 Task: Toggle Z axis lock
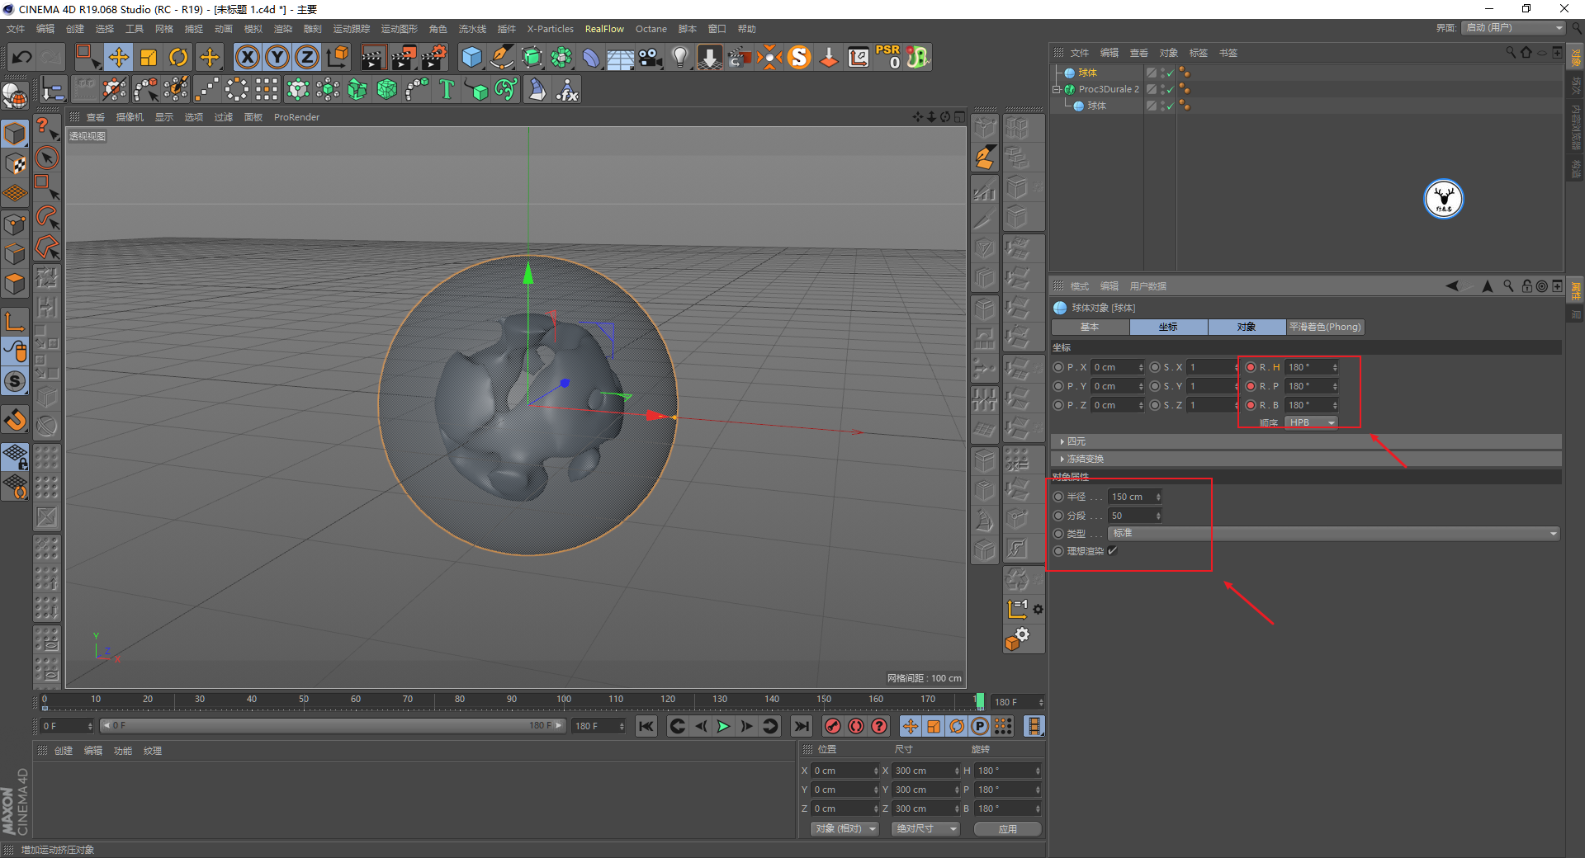tap(306, 57)
